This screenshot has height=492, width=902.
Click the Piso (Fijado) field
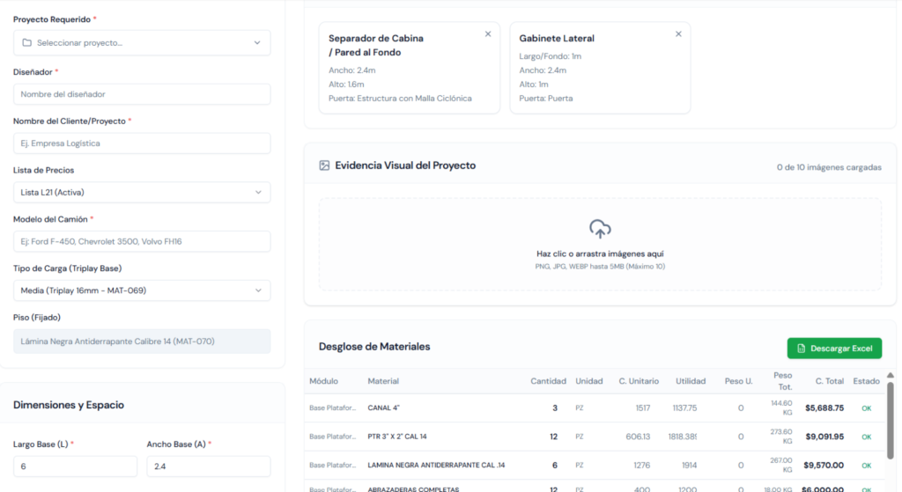point(142,341)
